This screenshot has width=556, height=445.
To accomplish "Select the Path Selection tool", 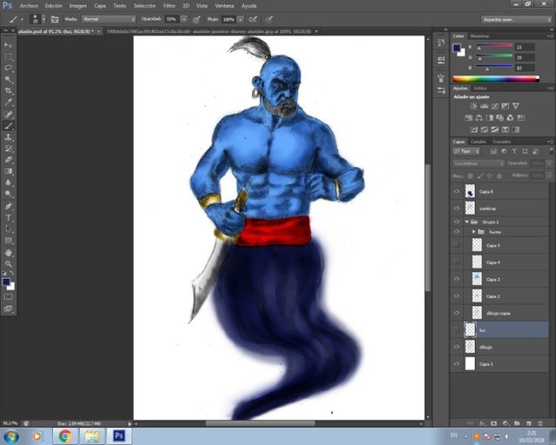I will point(8,229).
